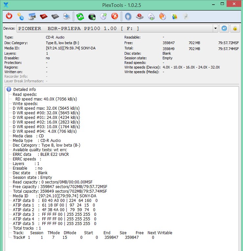Open settings via the blue gears icon
The image size is (243, 251).
coord(20,16)
